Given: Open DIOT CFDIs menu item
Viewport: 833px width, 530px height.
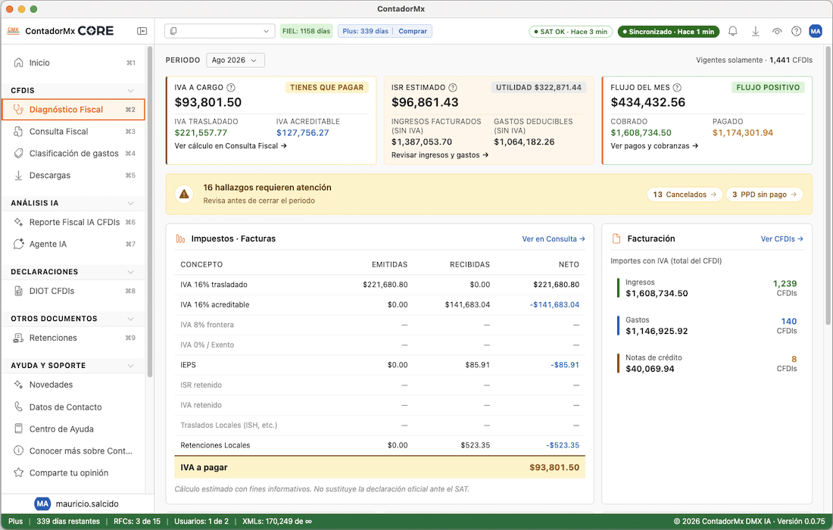Looking at the screenshot, I should tap(73, 291).
